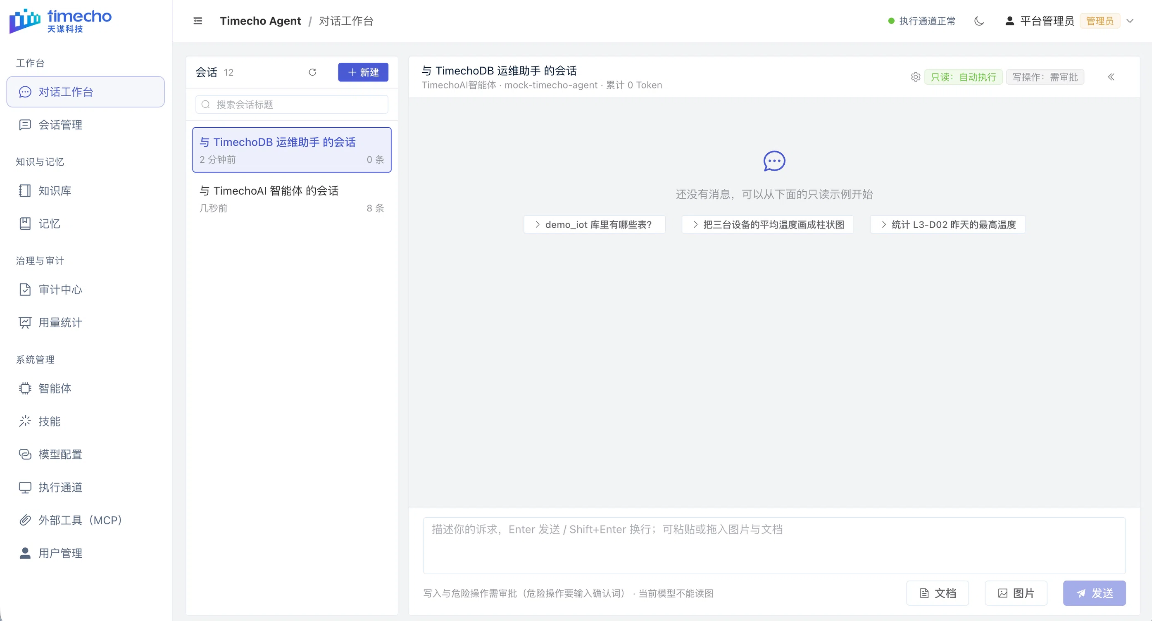This screenshot has height=621, width=1152.
Task: Click the timecho 天谋科技 logo
Action: [x=60, y=21]
